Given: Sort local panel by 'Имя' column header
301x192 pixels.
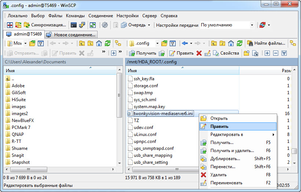Looking at the screenshot, I should (60, 71).
